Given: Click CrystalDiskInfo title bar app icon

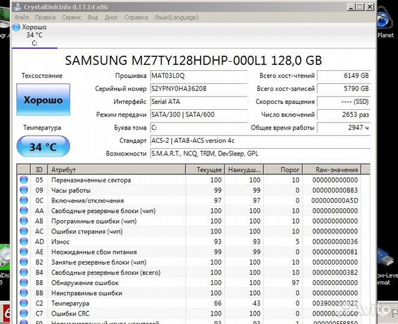Looking at the screenshot, I should click(x=17, y=7).
